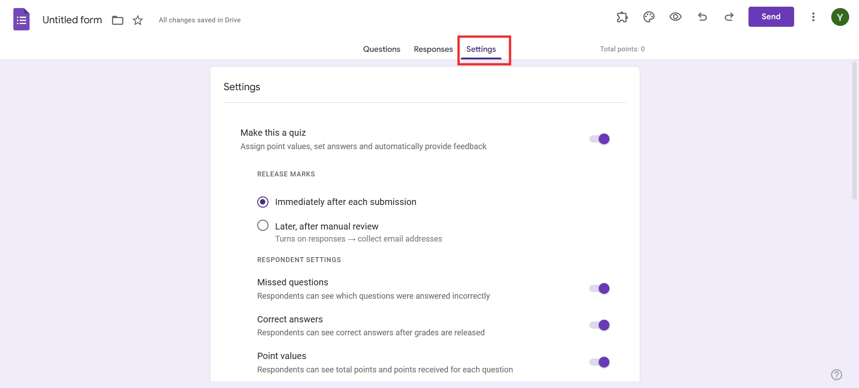Viewport: 859px width, 388px height.
Task: Open the add-ons puzzle icon
Action: (x=622, y=17)
